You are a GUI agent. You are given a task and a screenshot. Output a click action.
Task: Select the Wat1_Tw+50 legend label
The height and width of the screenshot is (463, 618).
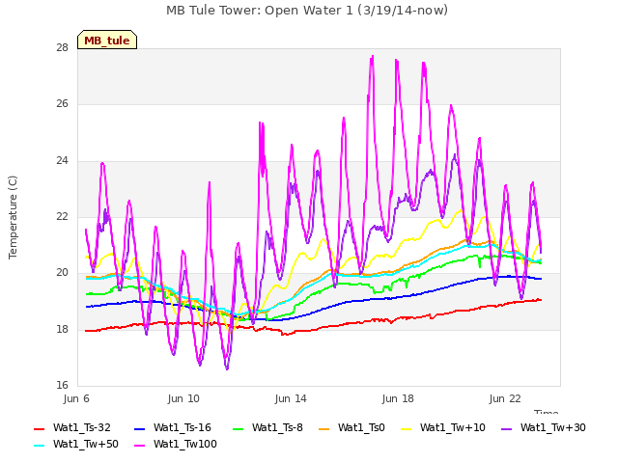(x=86, y=445)
